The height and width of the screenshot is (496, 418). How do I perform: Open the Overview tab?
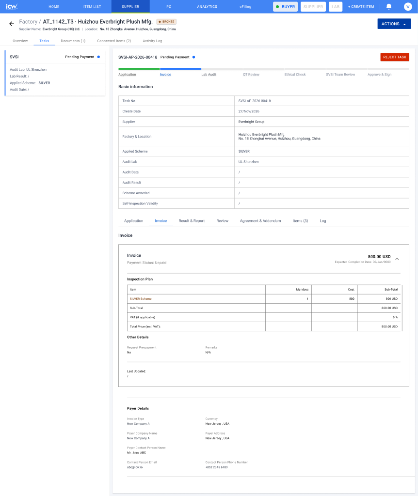(x=20, y=41)
